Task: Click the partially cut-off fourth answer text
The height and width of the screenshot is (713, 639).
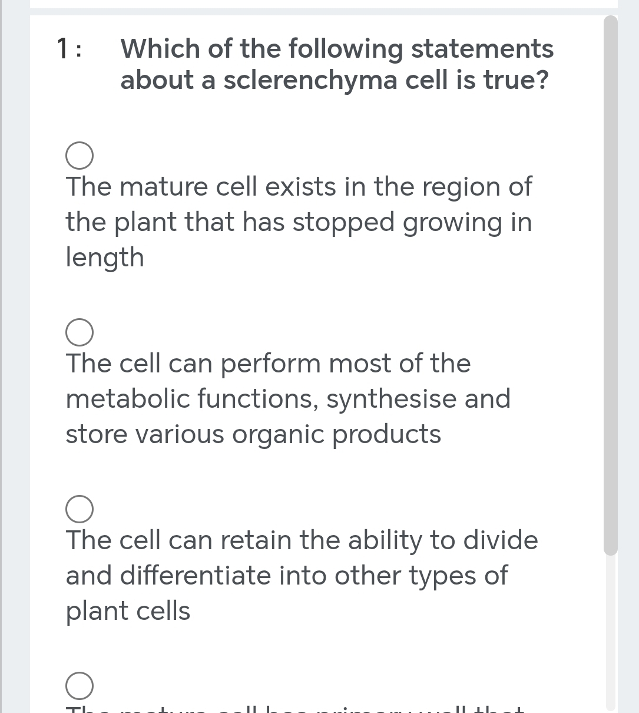Action: (294, 708)
